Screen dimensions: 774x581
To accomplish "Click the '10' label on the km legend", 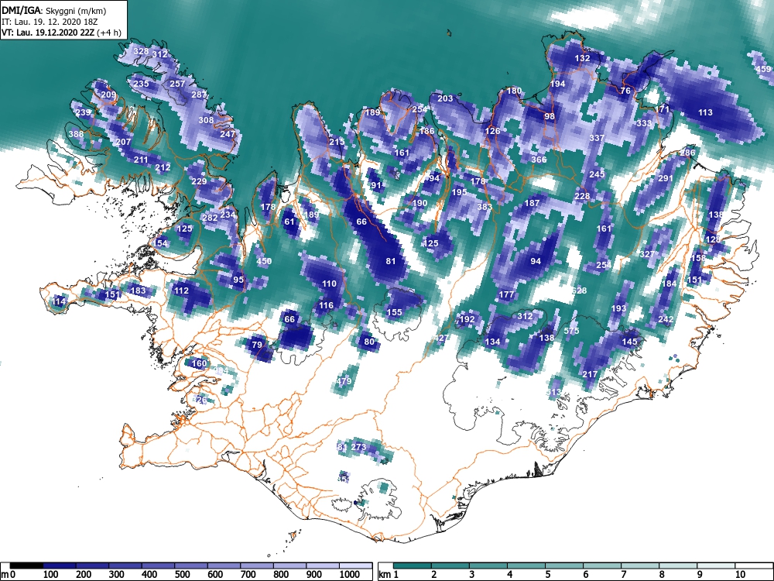I will coord(739,575).
